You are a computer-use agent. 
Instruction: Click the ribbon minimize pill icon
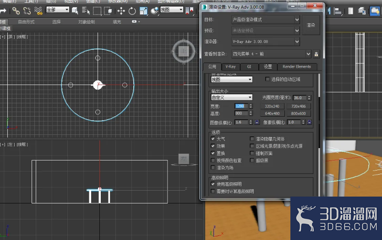(x=134, y=21)
